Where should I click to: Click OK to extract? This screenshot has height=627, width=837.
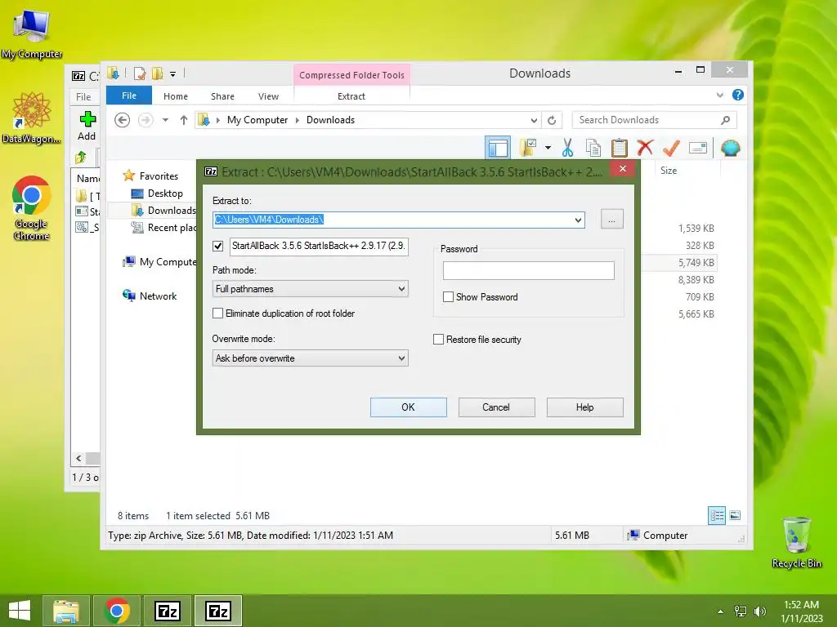pos(409,407)
